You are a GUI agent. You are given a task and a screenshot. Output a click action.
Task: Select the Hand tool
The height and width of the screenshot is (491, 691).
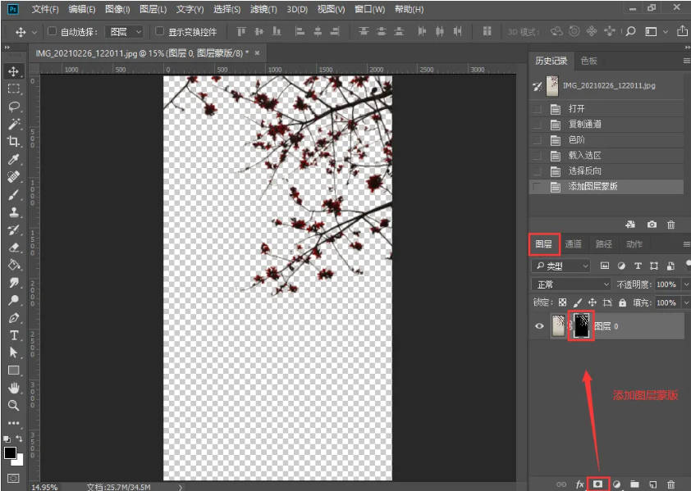(x=14, y=388)
